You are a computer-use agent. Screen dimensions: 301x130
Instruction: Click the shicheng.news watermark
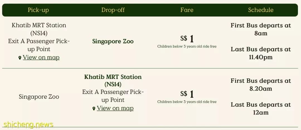tap(28, 125)
